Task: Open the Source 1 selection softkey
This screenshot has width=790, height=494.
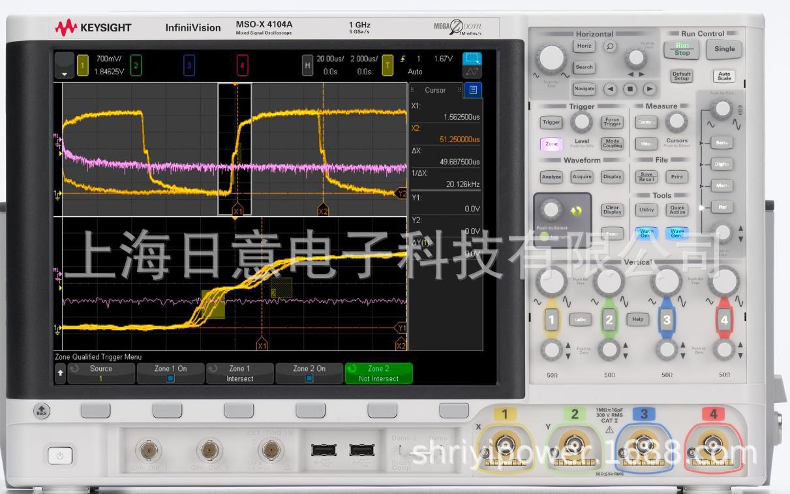Action: point(100,372)
